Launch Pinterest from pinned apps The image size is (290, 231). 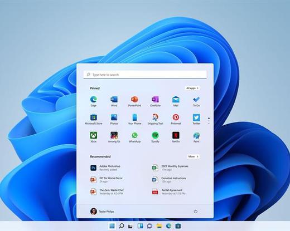pos(176,119)
